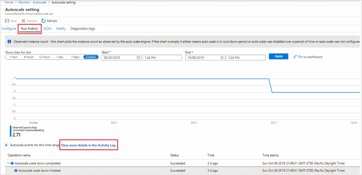This screenshot has width=362, height=175.
Task: Open the End date calendar picker icon
Action: click(x=222, y=58)
